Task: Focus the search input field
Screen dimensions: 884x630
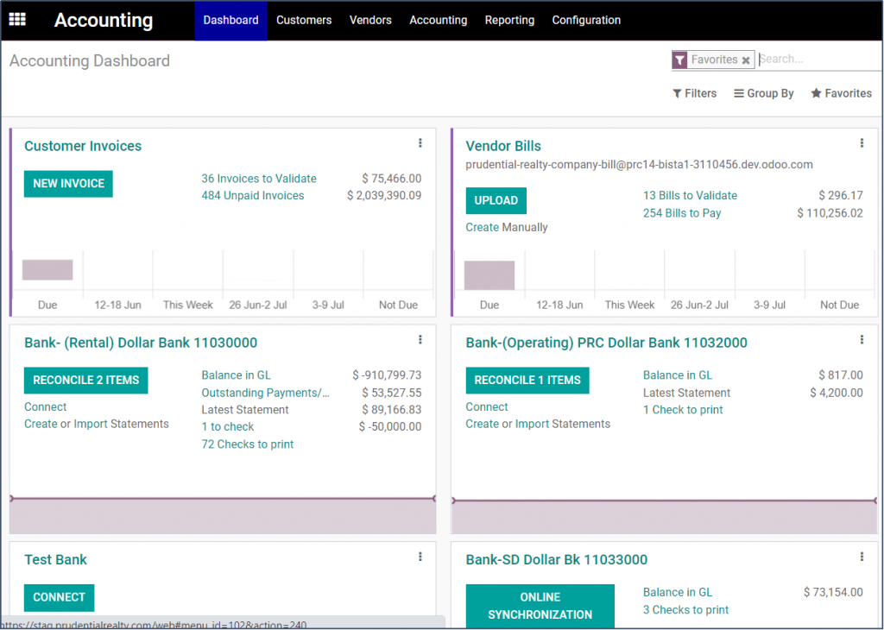Action: point(818,60)
